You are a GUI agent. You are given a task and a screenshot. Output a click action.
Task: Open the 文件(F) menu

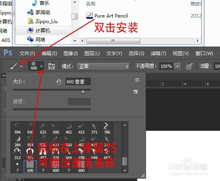point(27,53)
